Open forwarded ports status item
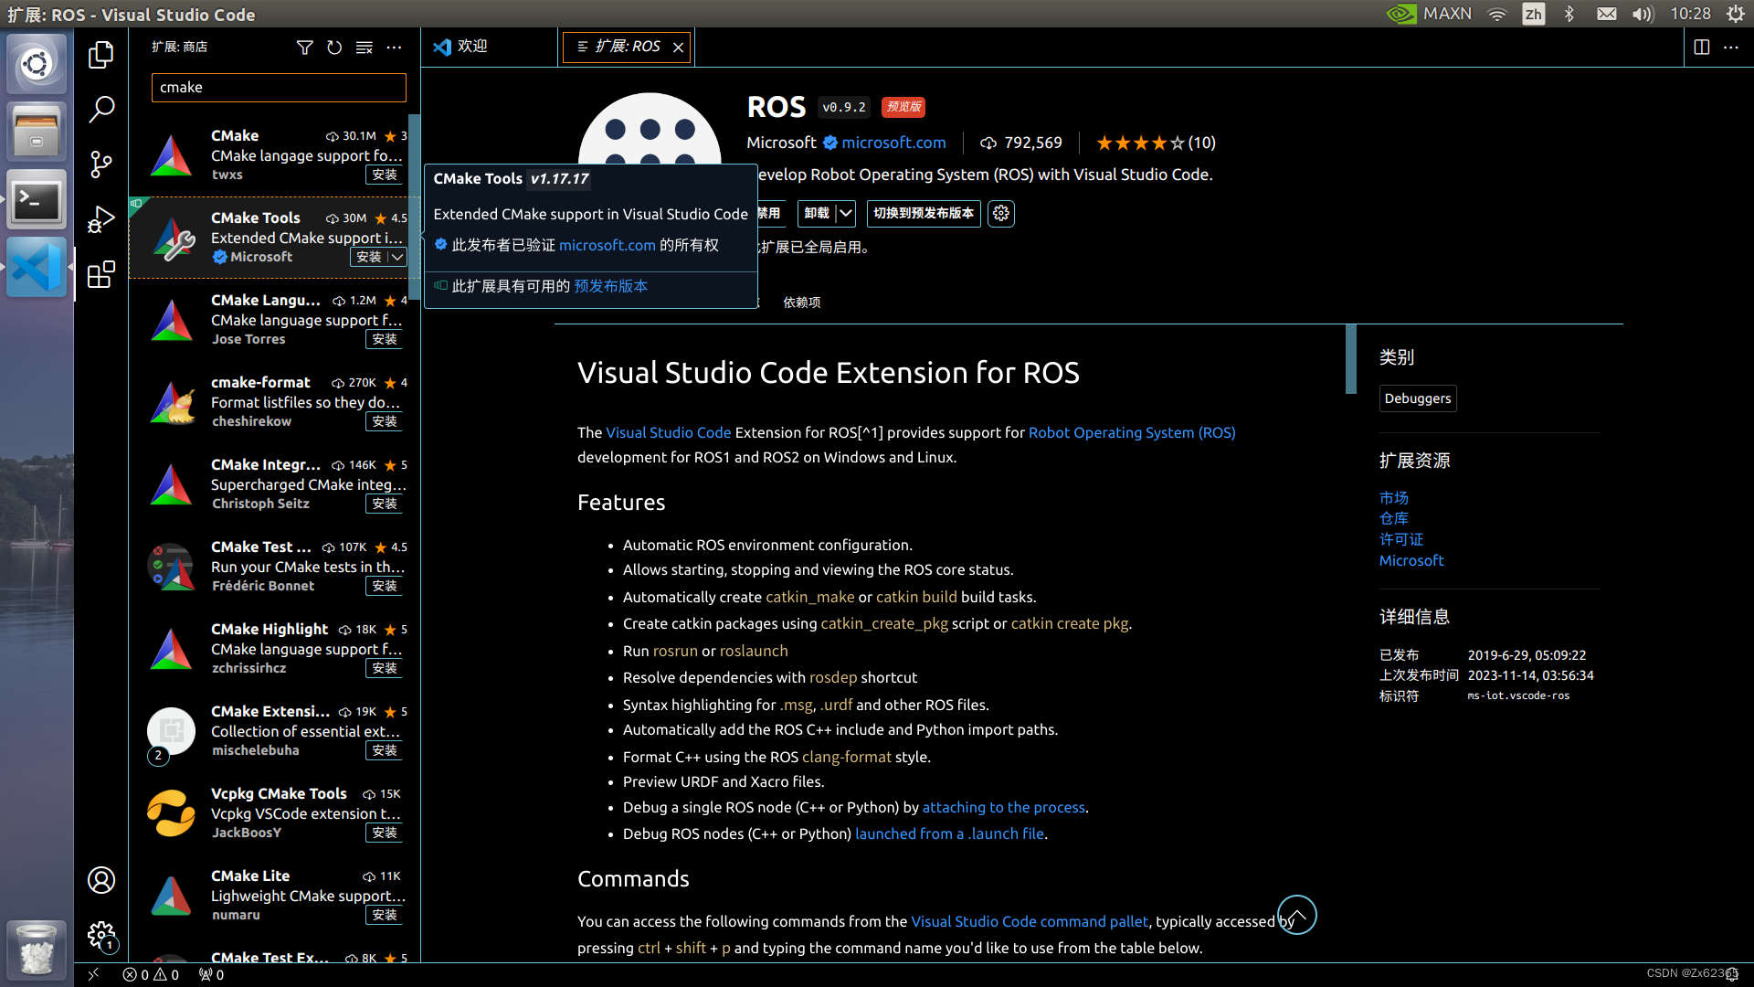The width and height of the screenshot is (1754, 987). point(211,974)
